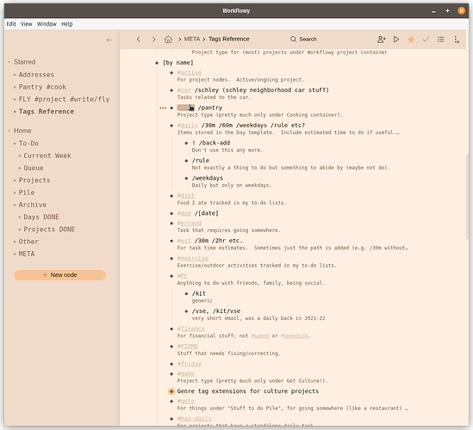Viewport: 473px width, 430px height.
Task: Open the Help menu
Action: click(67, 24)
